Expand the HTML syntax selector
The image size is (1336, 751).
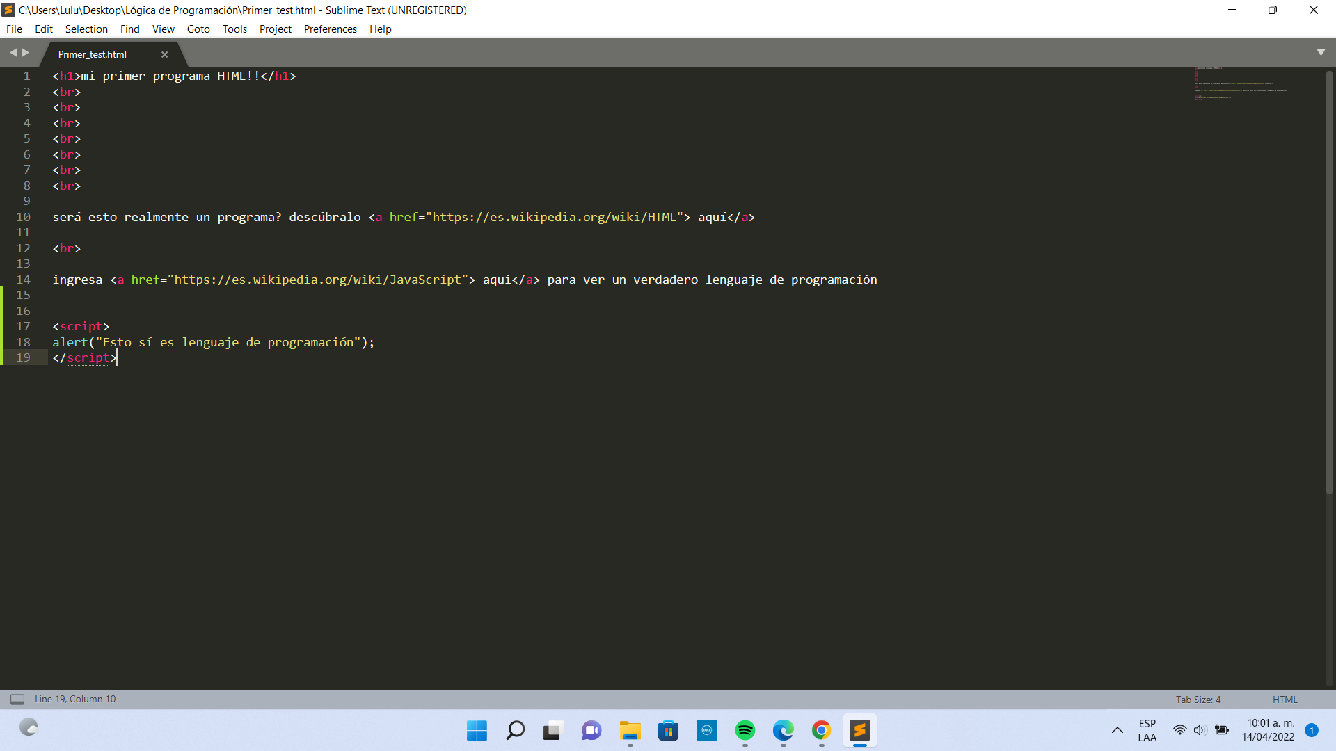point(1285,699)
